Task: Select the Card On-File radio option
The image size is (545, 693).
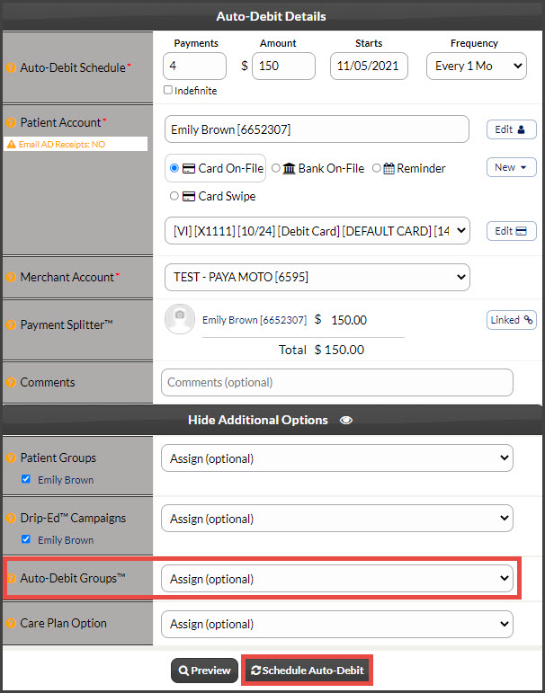Action: (x=174, y=168)
